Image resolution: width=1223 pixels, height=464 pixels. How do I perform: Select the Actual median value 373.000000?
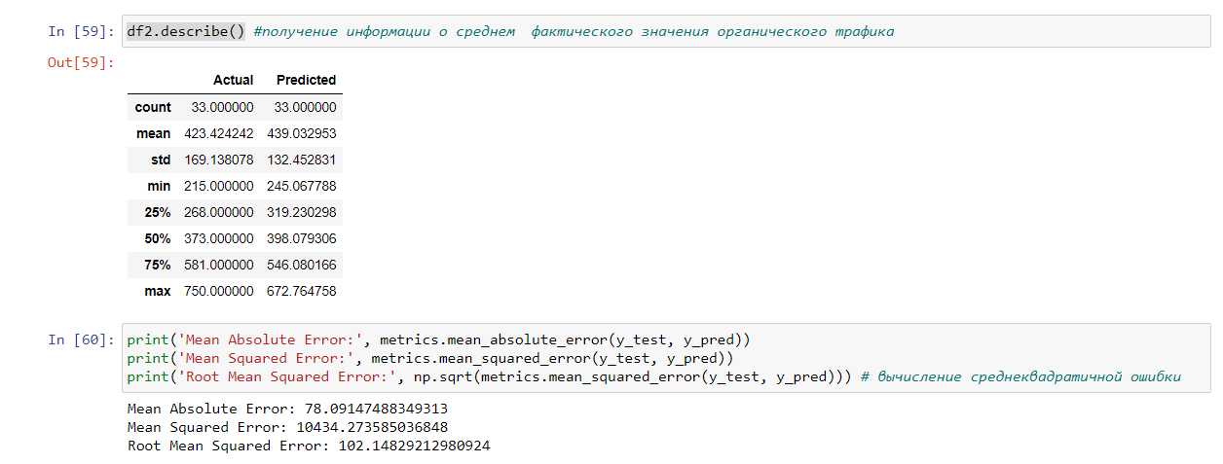pos(218,238)
